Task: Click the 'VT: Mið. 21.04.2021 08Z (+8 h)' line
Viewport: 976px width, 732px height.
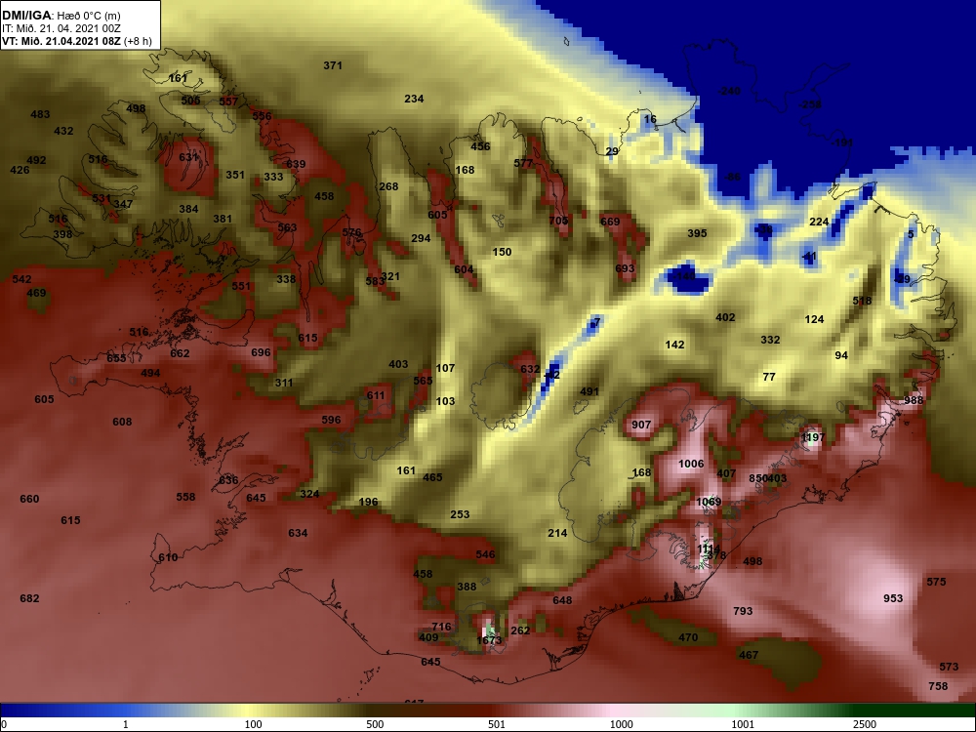Action: pyautogui.click(x=76, y=41)
